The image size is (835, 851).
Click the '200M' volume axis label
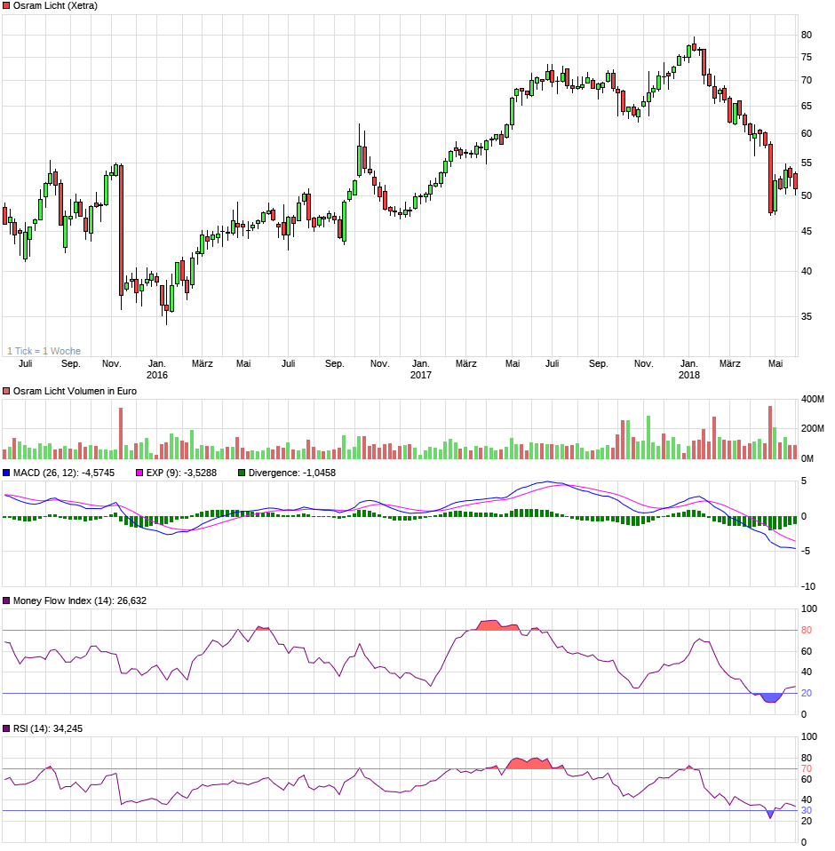click(x=812, y=429)
